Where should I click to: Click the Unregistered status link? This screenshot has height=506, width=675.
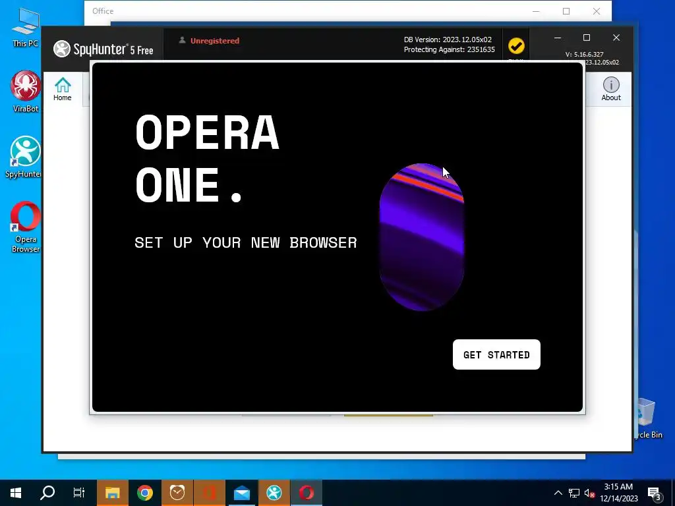click(215, 41)
